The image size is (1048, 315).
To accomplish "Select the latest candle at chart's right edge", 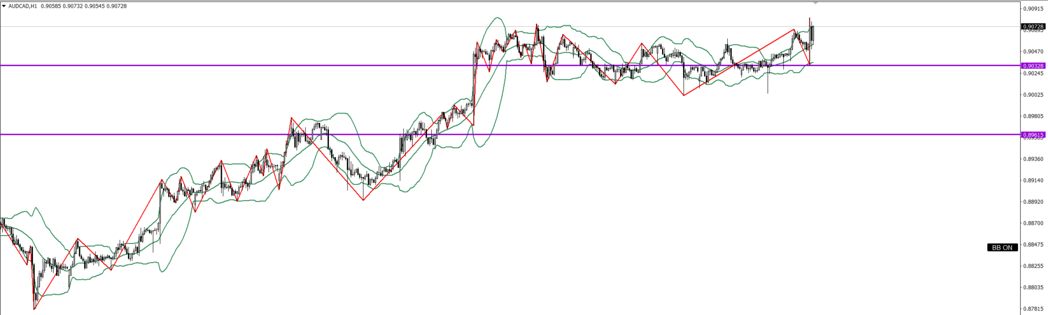I will click(813, 34).
